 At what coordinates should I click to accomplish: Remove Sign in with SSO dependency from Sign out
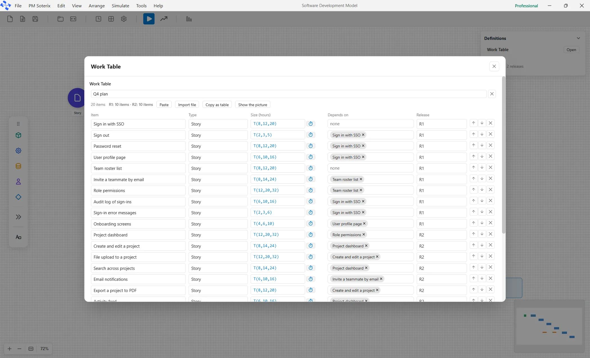(363, 135)
